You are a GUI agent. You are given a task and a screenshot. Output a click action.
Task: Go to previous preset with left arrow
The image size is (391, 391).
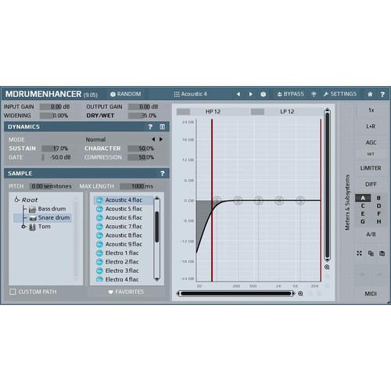click(239, 94)
